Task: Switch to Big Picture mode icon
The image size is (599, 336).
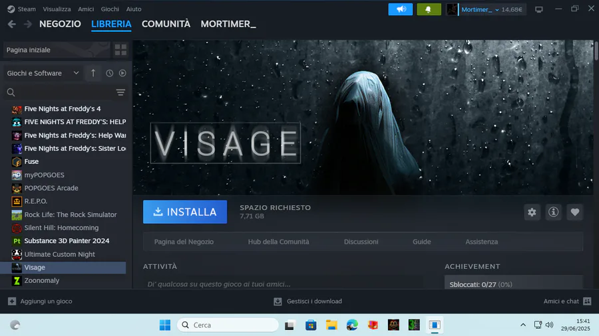Action: [538, 9]
